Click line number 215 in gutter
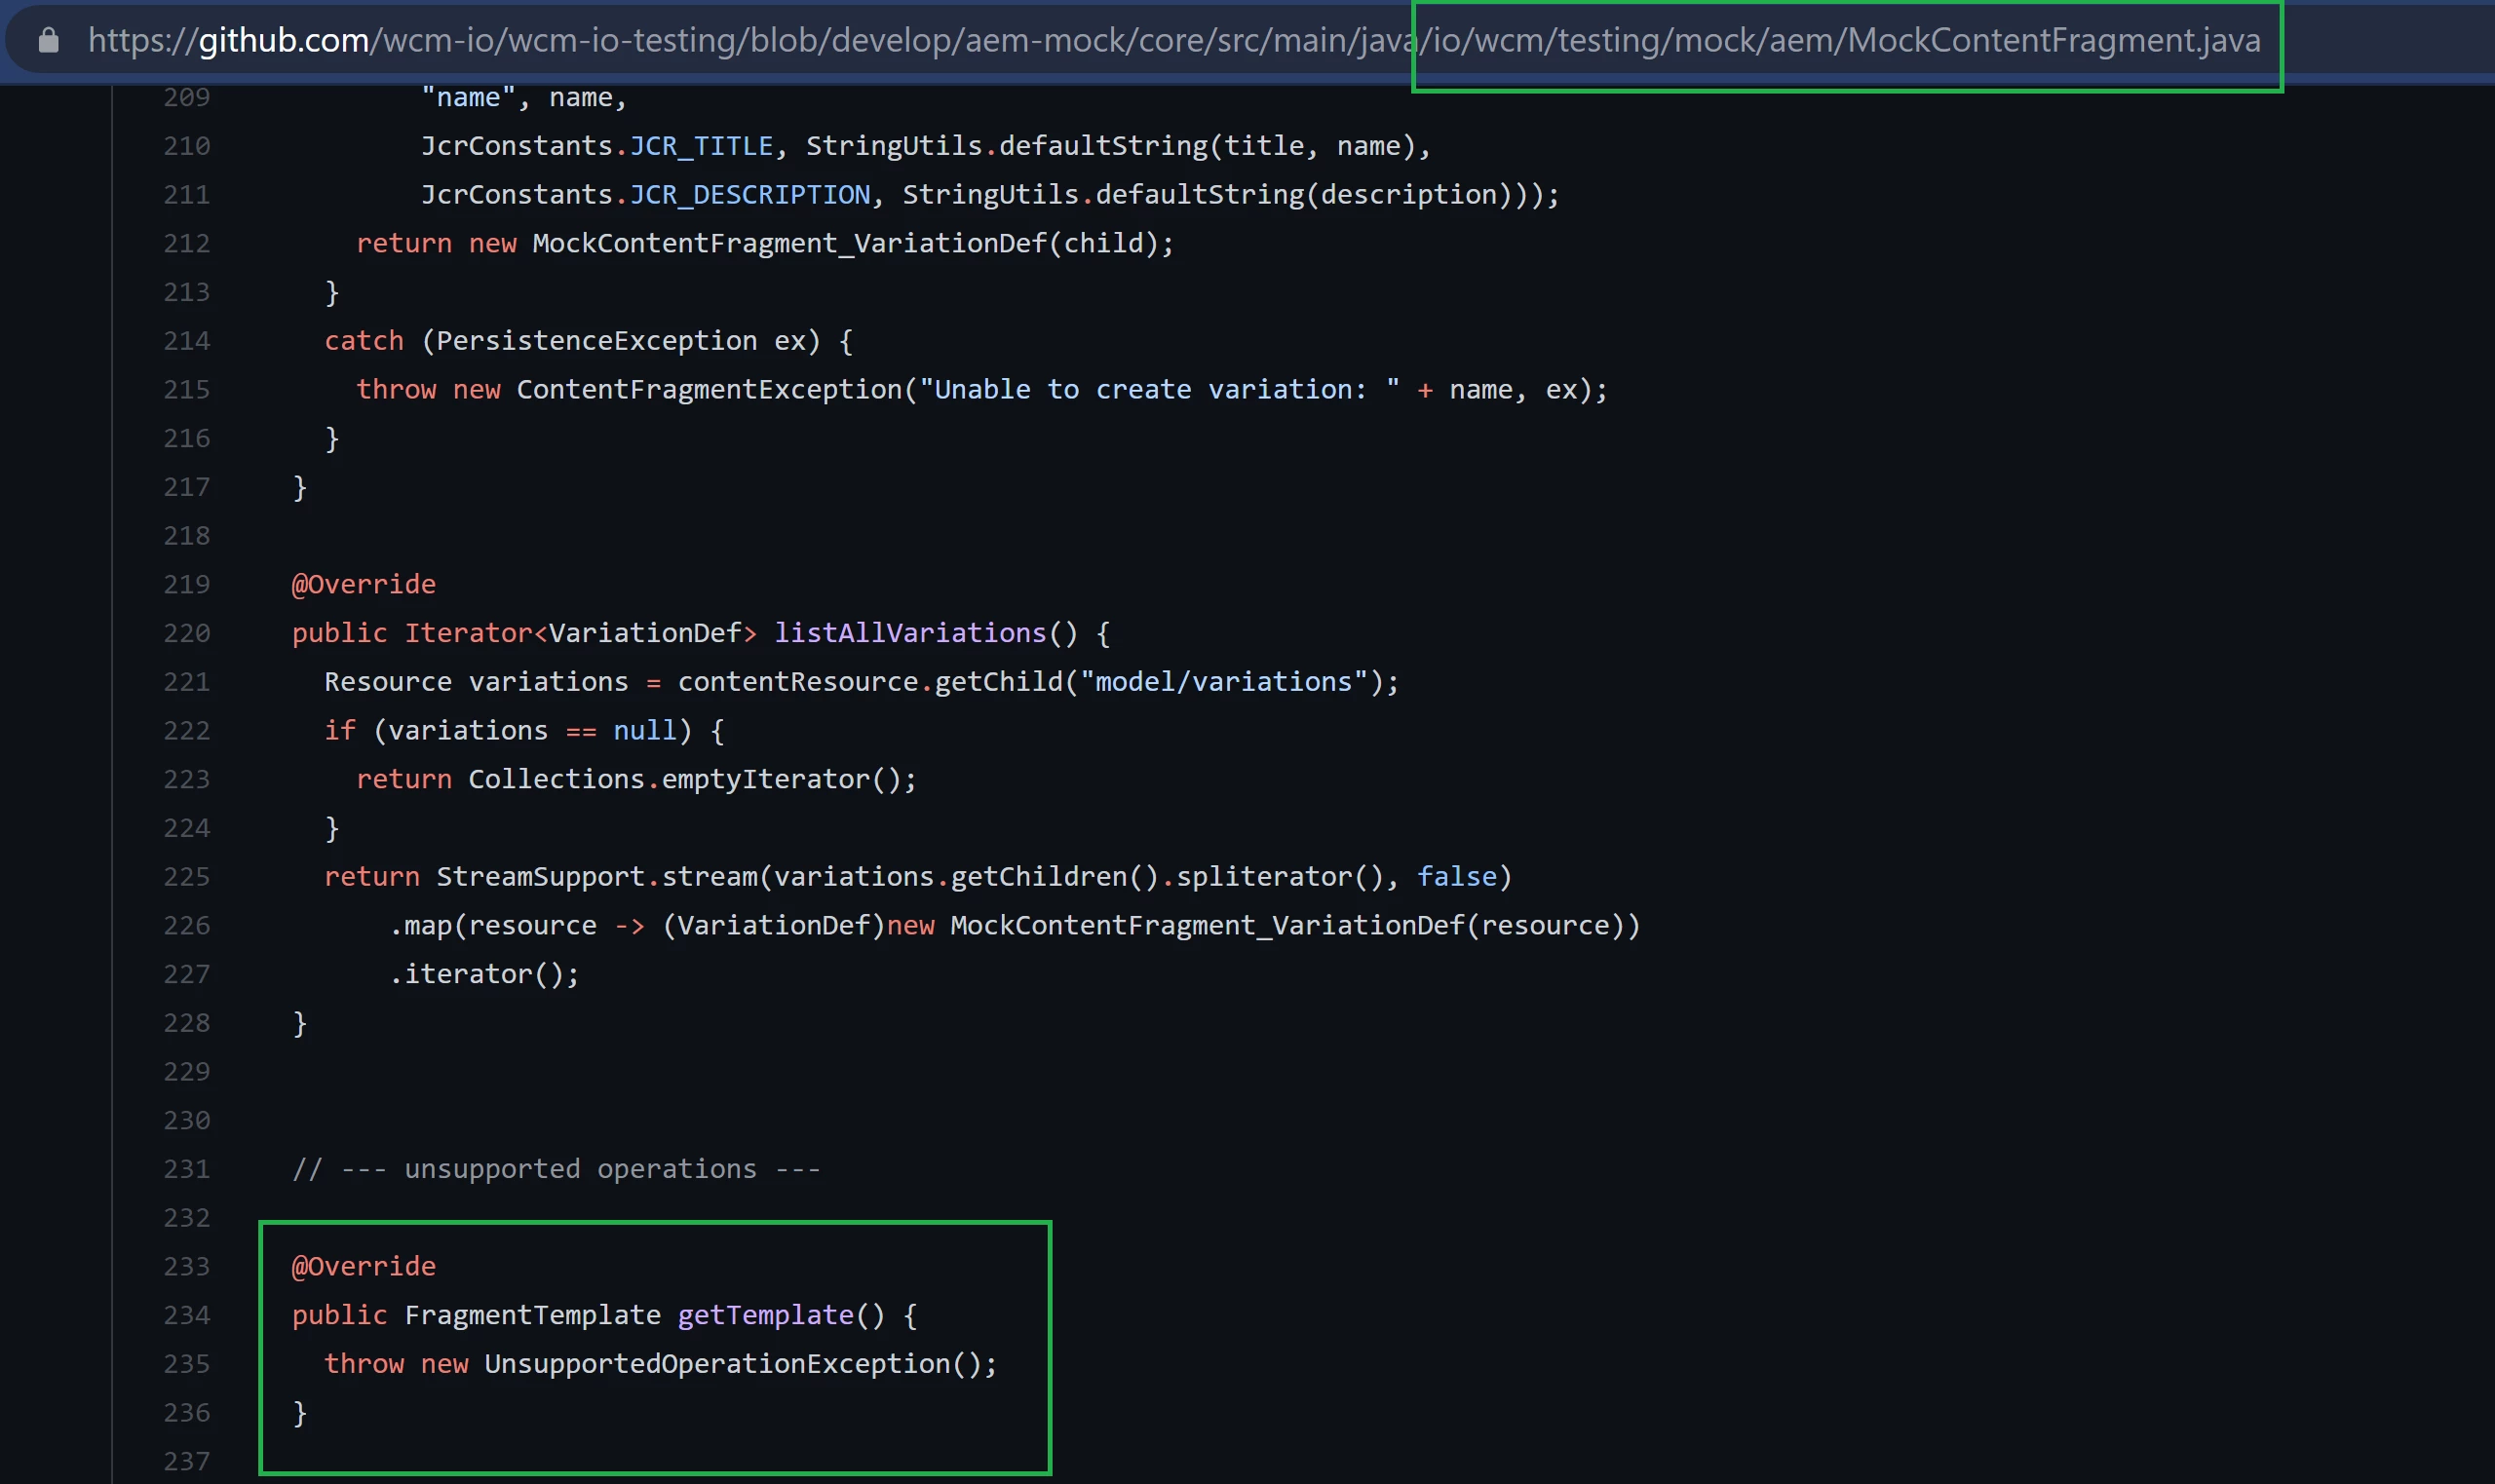This screenshot has width=2495, height=1484. click(x=187, y=389)
